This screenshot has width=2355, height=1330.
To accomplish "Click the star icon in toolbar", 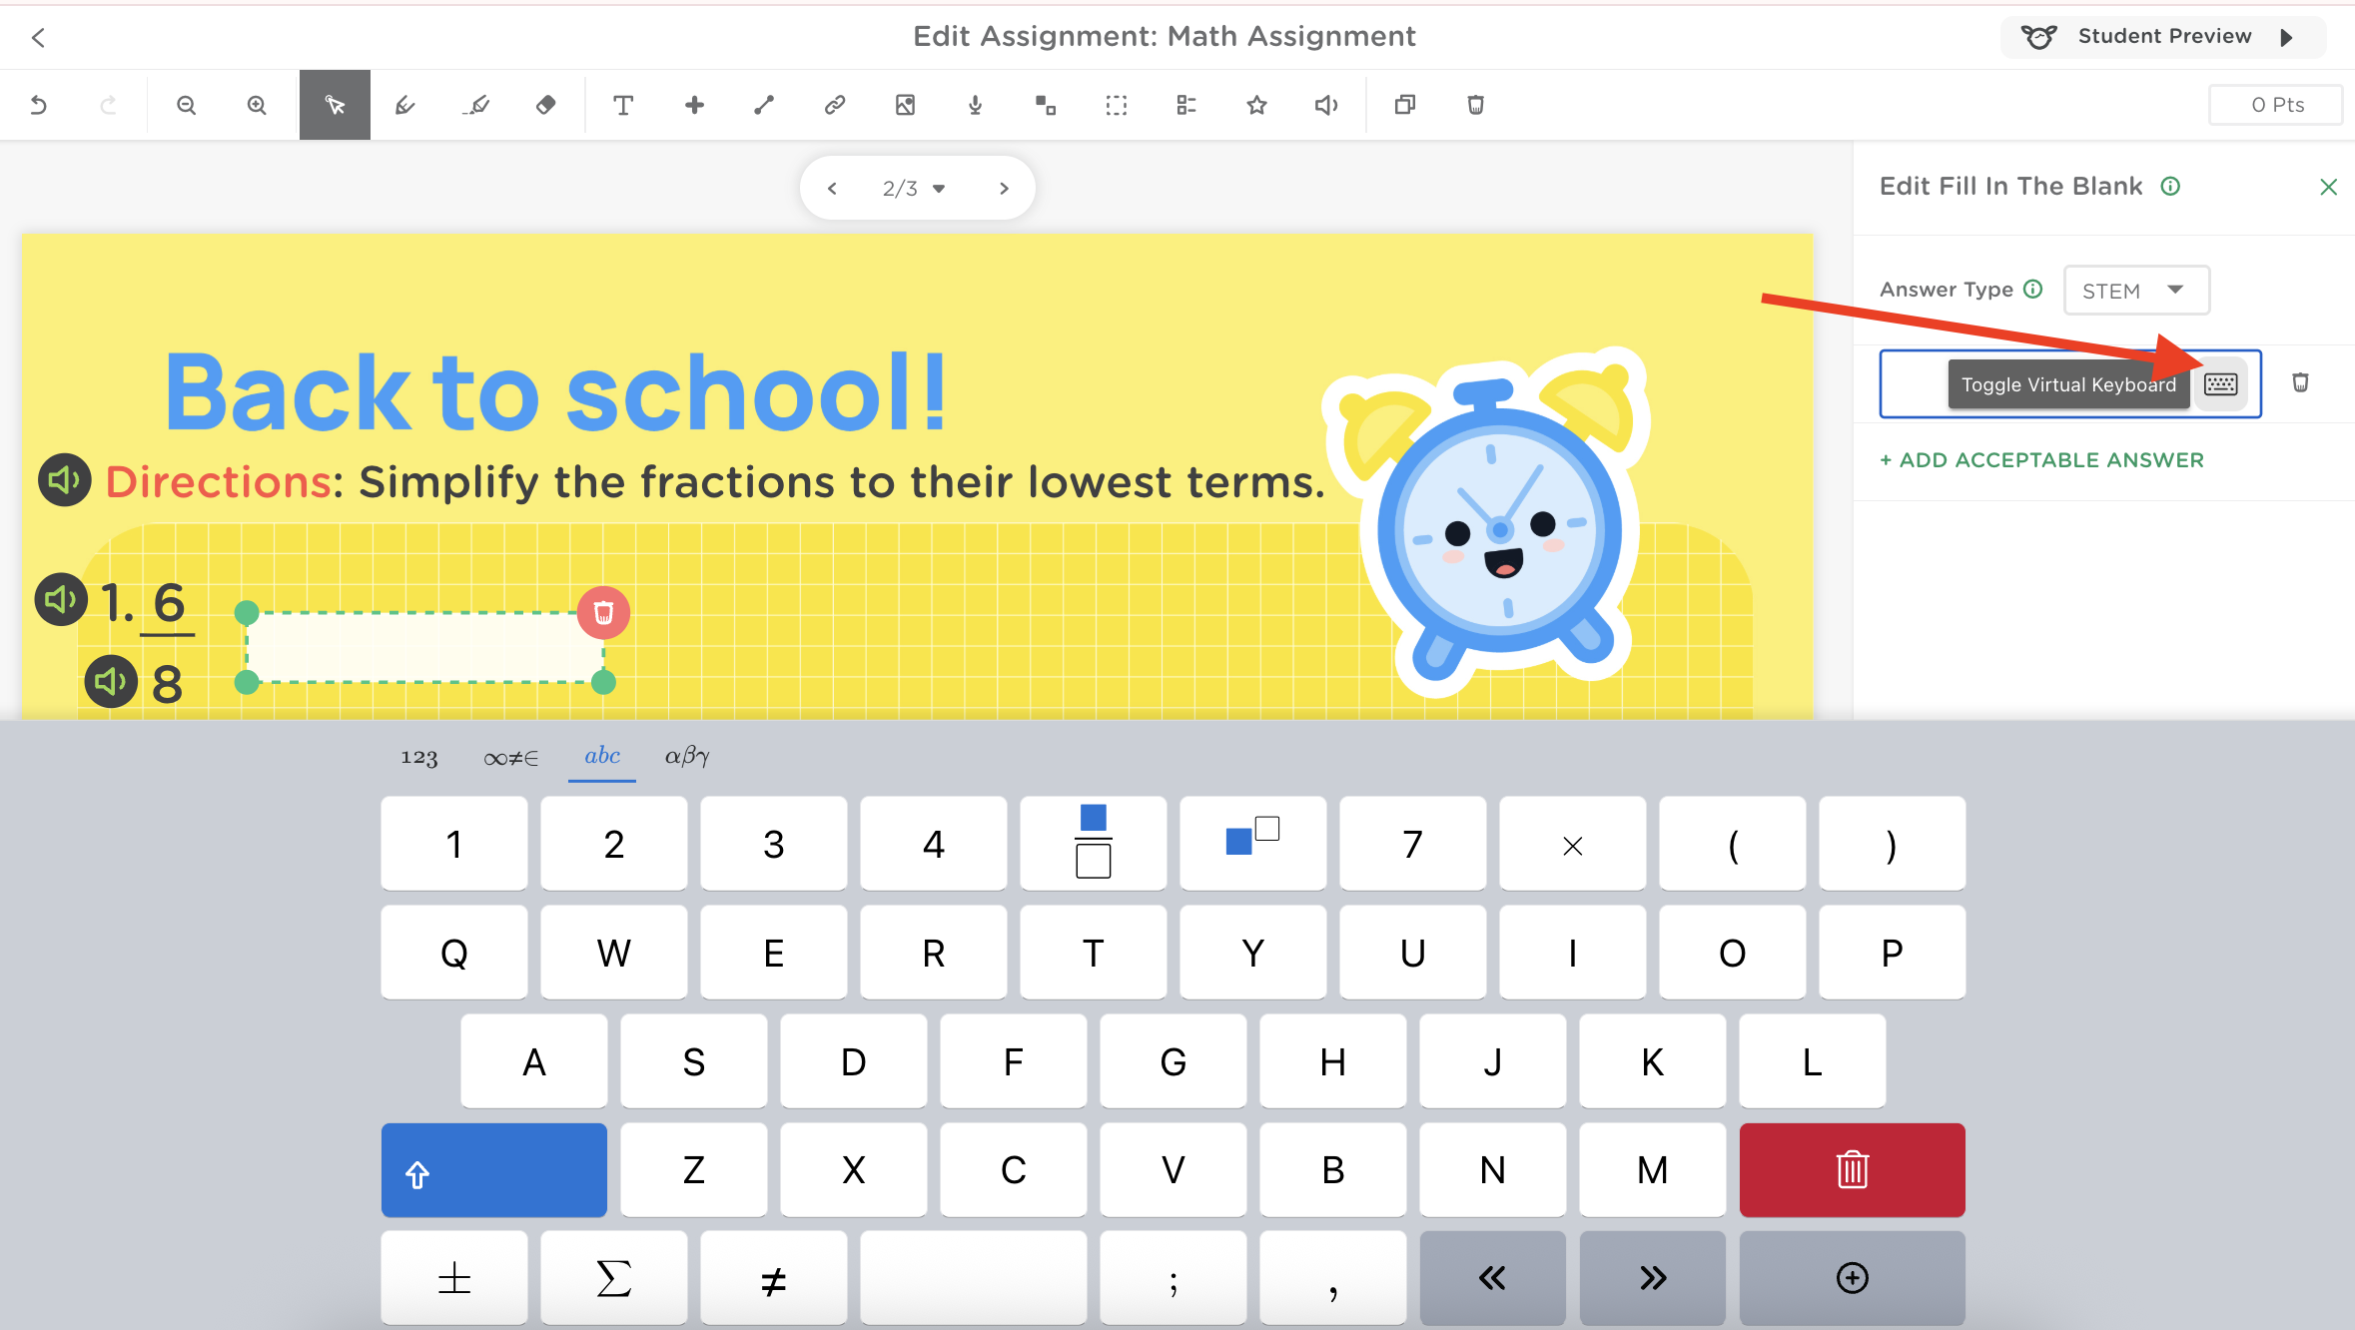I will tap(1256, 105).
